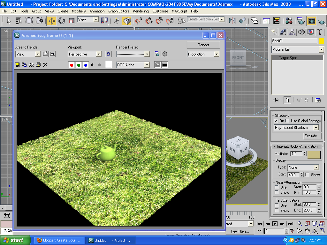
Task: Open the Modify command panel tab
Action: click(x=283, y=32)
